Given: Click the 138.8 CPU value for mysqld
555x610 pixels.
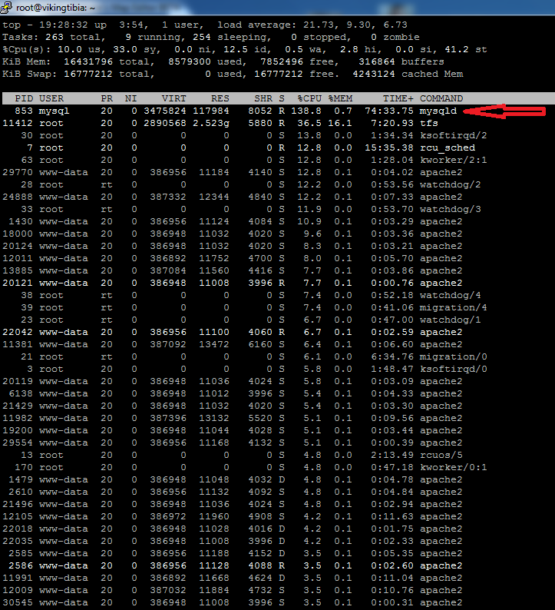Looking at the screenshot, I should pyautogui.click(x=306, y=111).
